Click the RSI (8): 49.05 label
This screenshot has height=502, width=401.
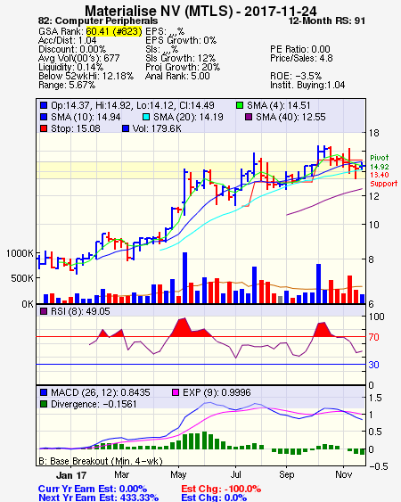(x=80, y=311)
